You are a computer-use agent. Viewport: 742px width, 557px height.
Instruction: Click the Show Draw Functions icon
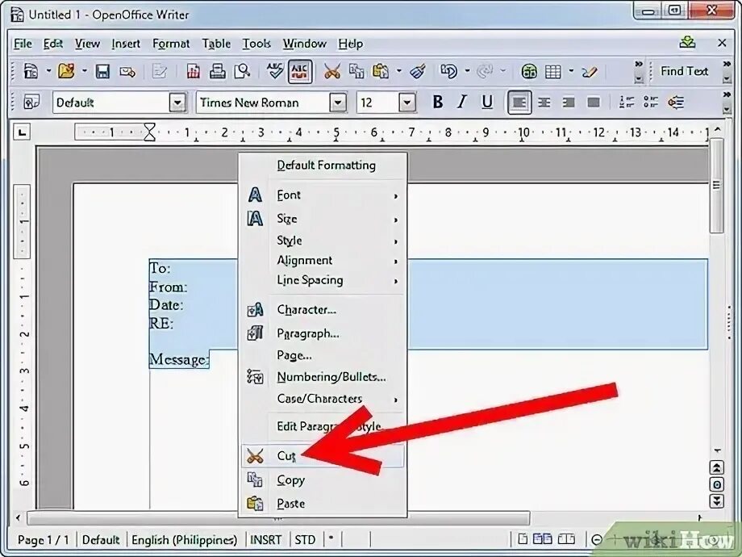coord(590,72)
